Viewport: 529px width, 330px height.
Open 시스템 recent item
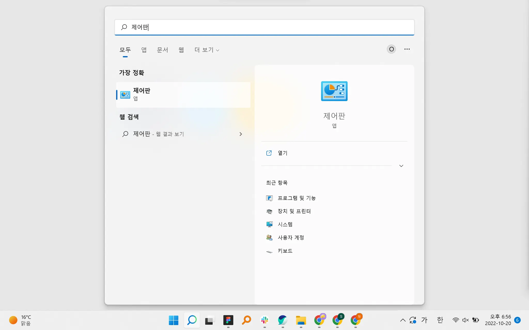coord(285,224)
